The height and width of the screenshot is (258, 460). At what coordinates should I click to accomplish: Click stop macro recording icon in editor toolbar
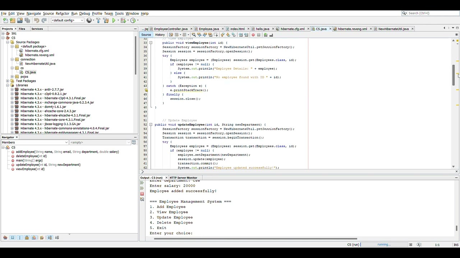258,35
